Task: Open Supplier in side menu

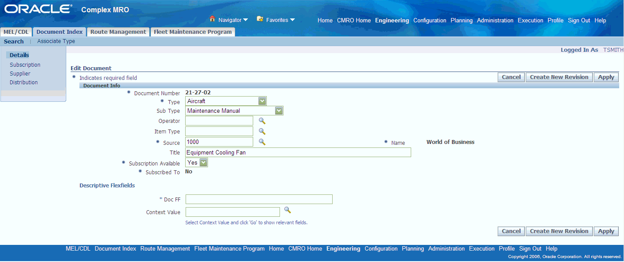Action: click(x=20, y=74)
